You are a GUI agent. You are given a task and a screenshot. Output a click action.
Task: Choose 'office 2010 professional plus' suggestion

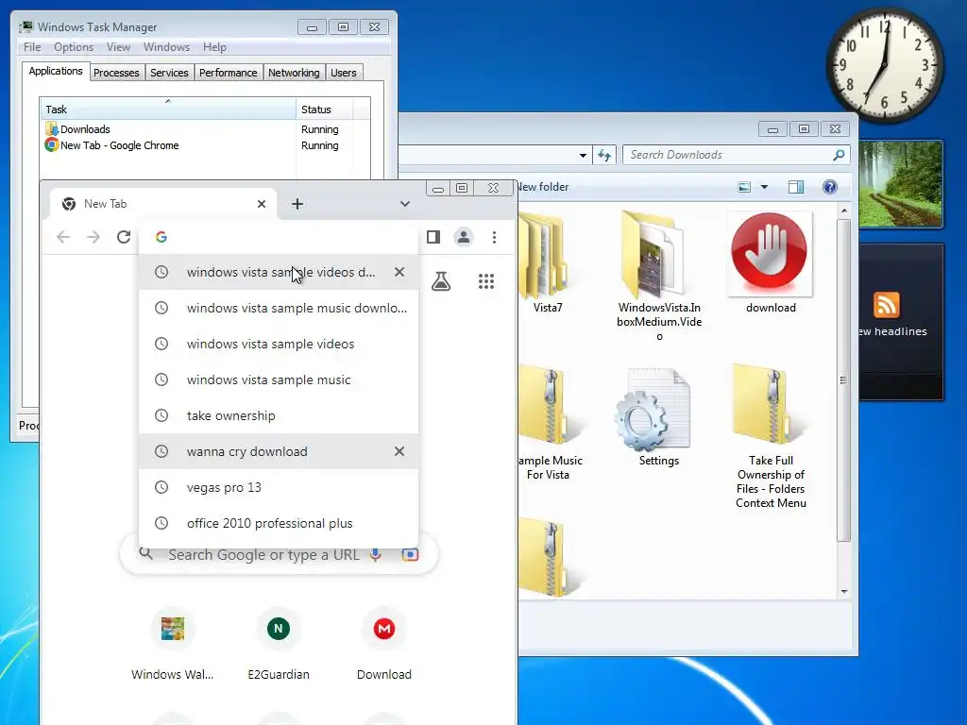[x=279, y=523]
